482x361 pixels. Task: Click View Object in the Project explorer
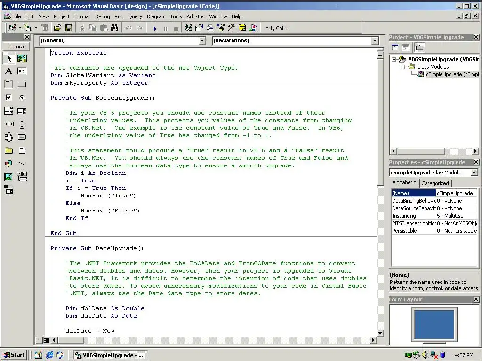tap(406, 47)
